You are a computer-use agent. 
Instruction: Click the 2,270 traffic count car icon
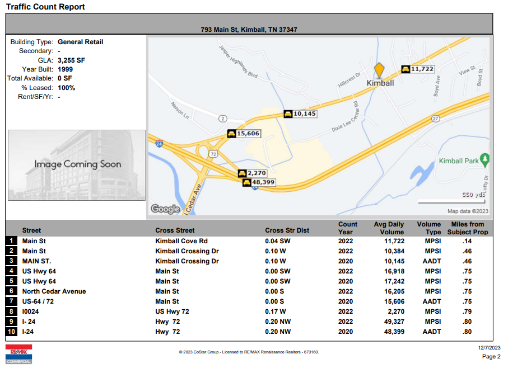point(242,173)
